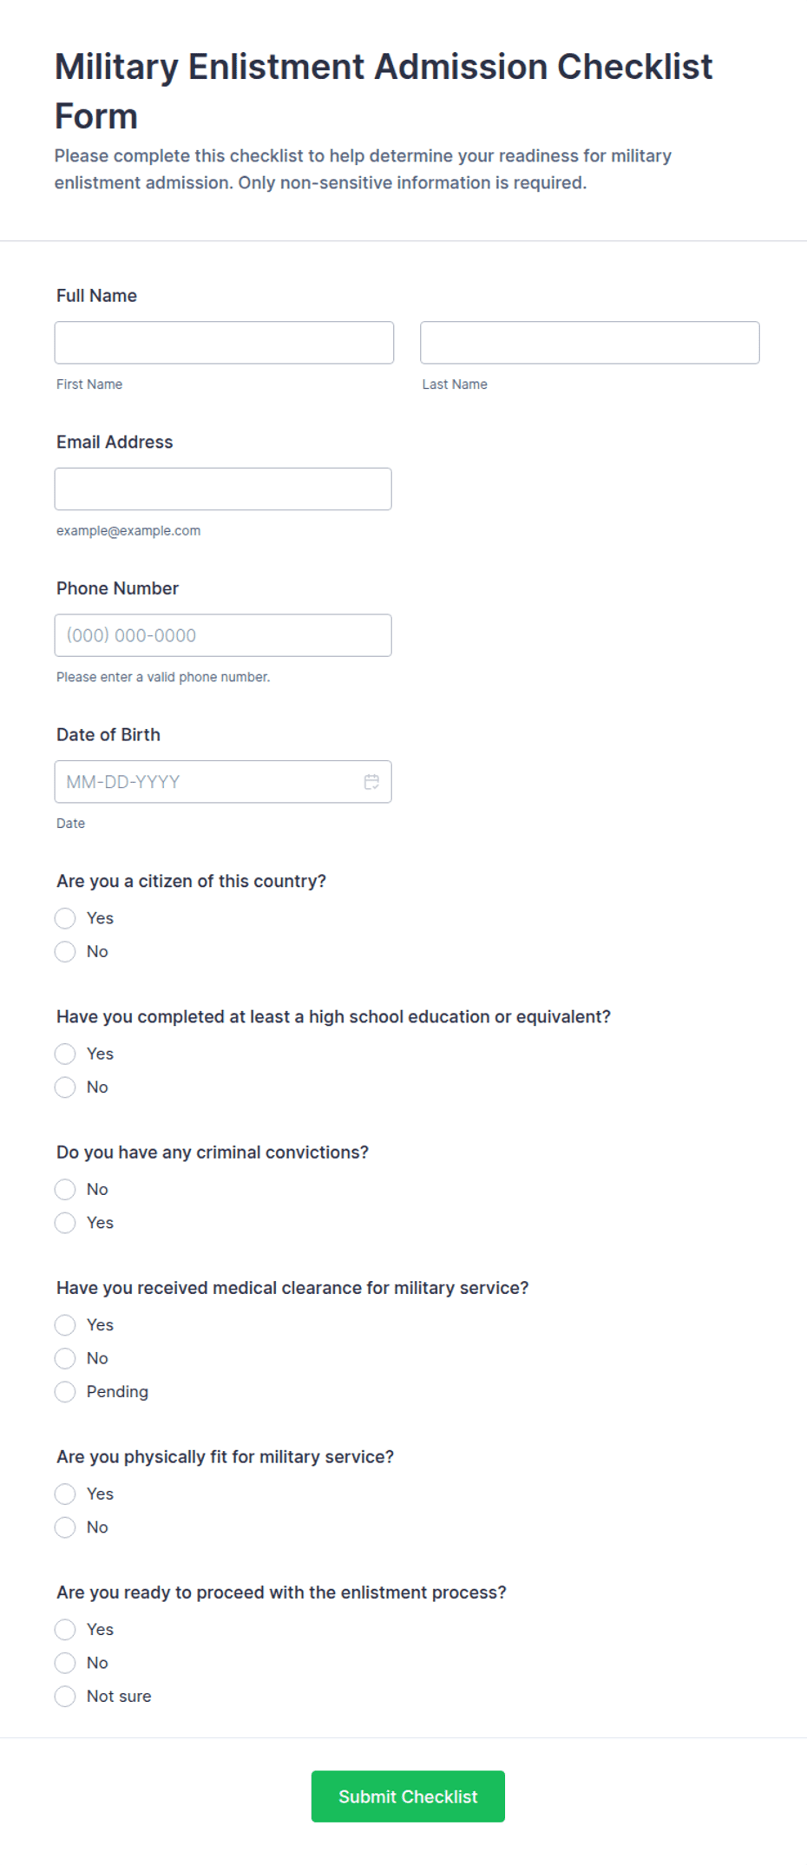Image resolution: width=807 pixels, height=1865 pixels.
Task: Select No for criminal convictions
Action: [x=65, y=1189]
